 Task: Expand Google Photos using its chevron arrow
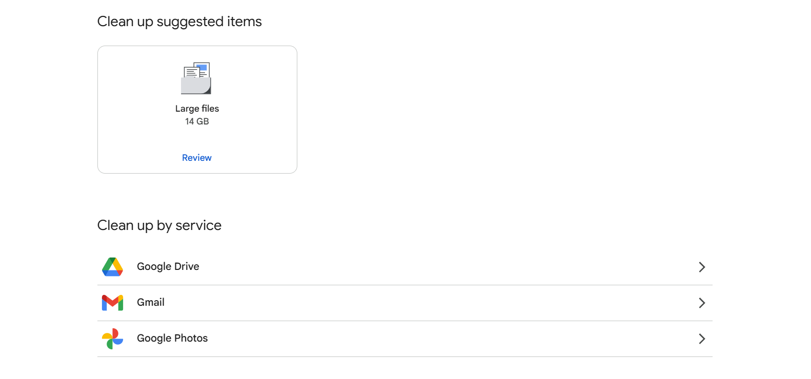click(702, 339)
